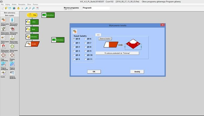Click the ProgramA name field
The height and width of the screenshot is (116, 204).
pyautogui.click(x=96, y=8)
